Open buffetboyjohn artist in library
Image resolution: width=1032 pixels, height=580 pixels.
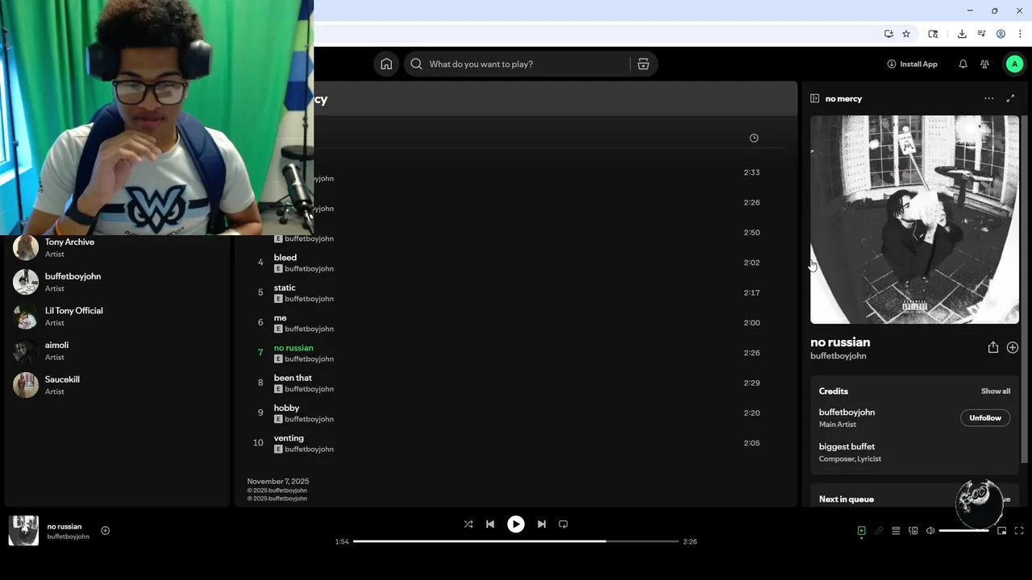tap(117, 282)
